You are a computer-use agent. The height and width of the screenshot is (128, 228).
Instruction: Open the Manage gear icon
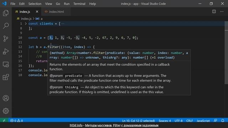[6, 111]
